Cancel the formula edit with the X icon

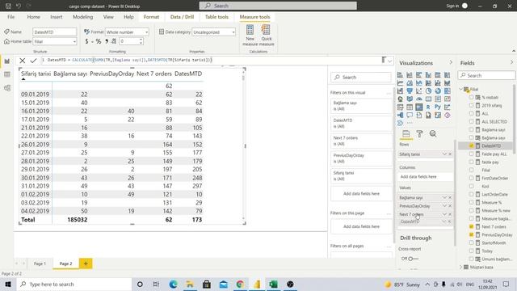click(x=22, y=61)
